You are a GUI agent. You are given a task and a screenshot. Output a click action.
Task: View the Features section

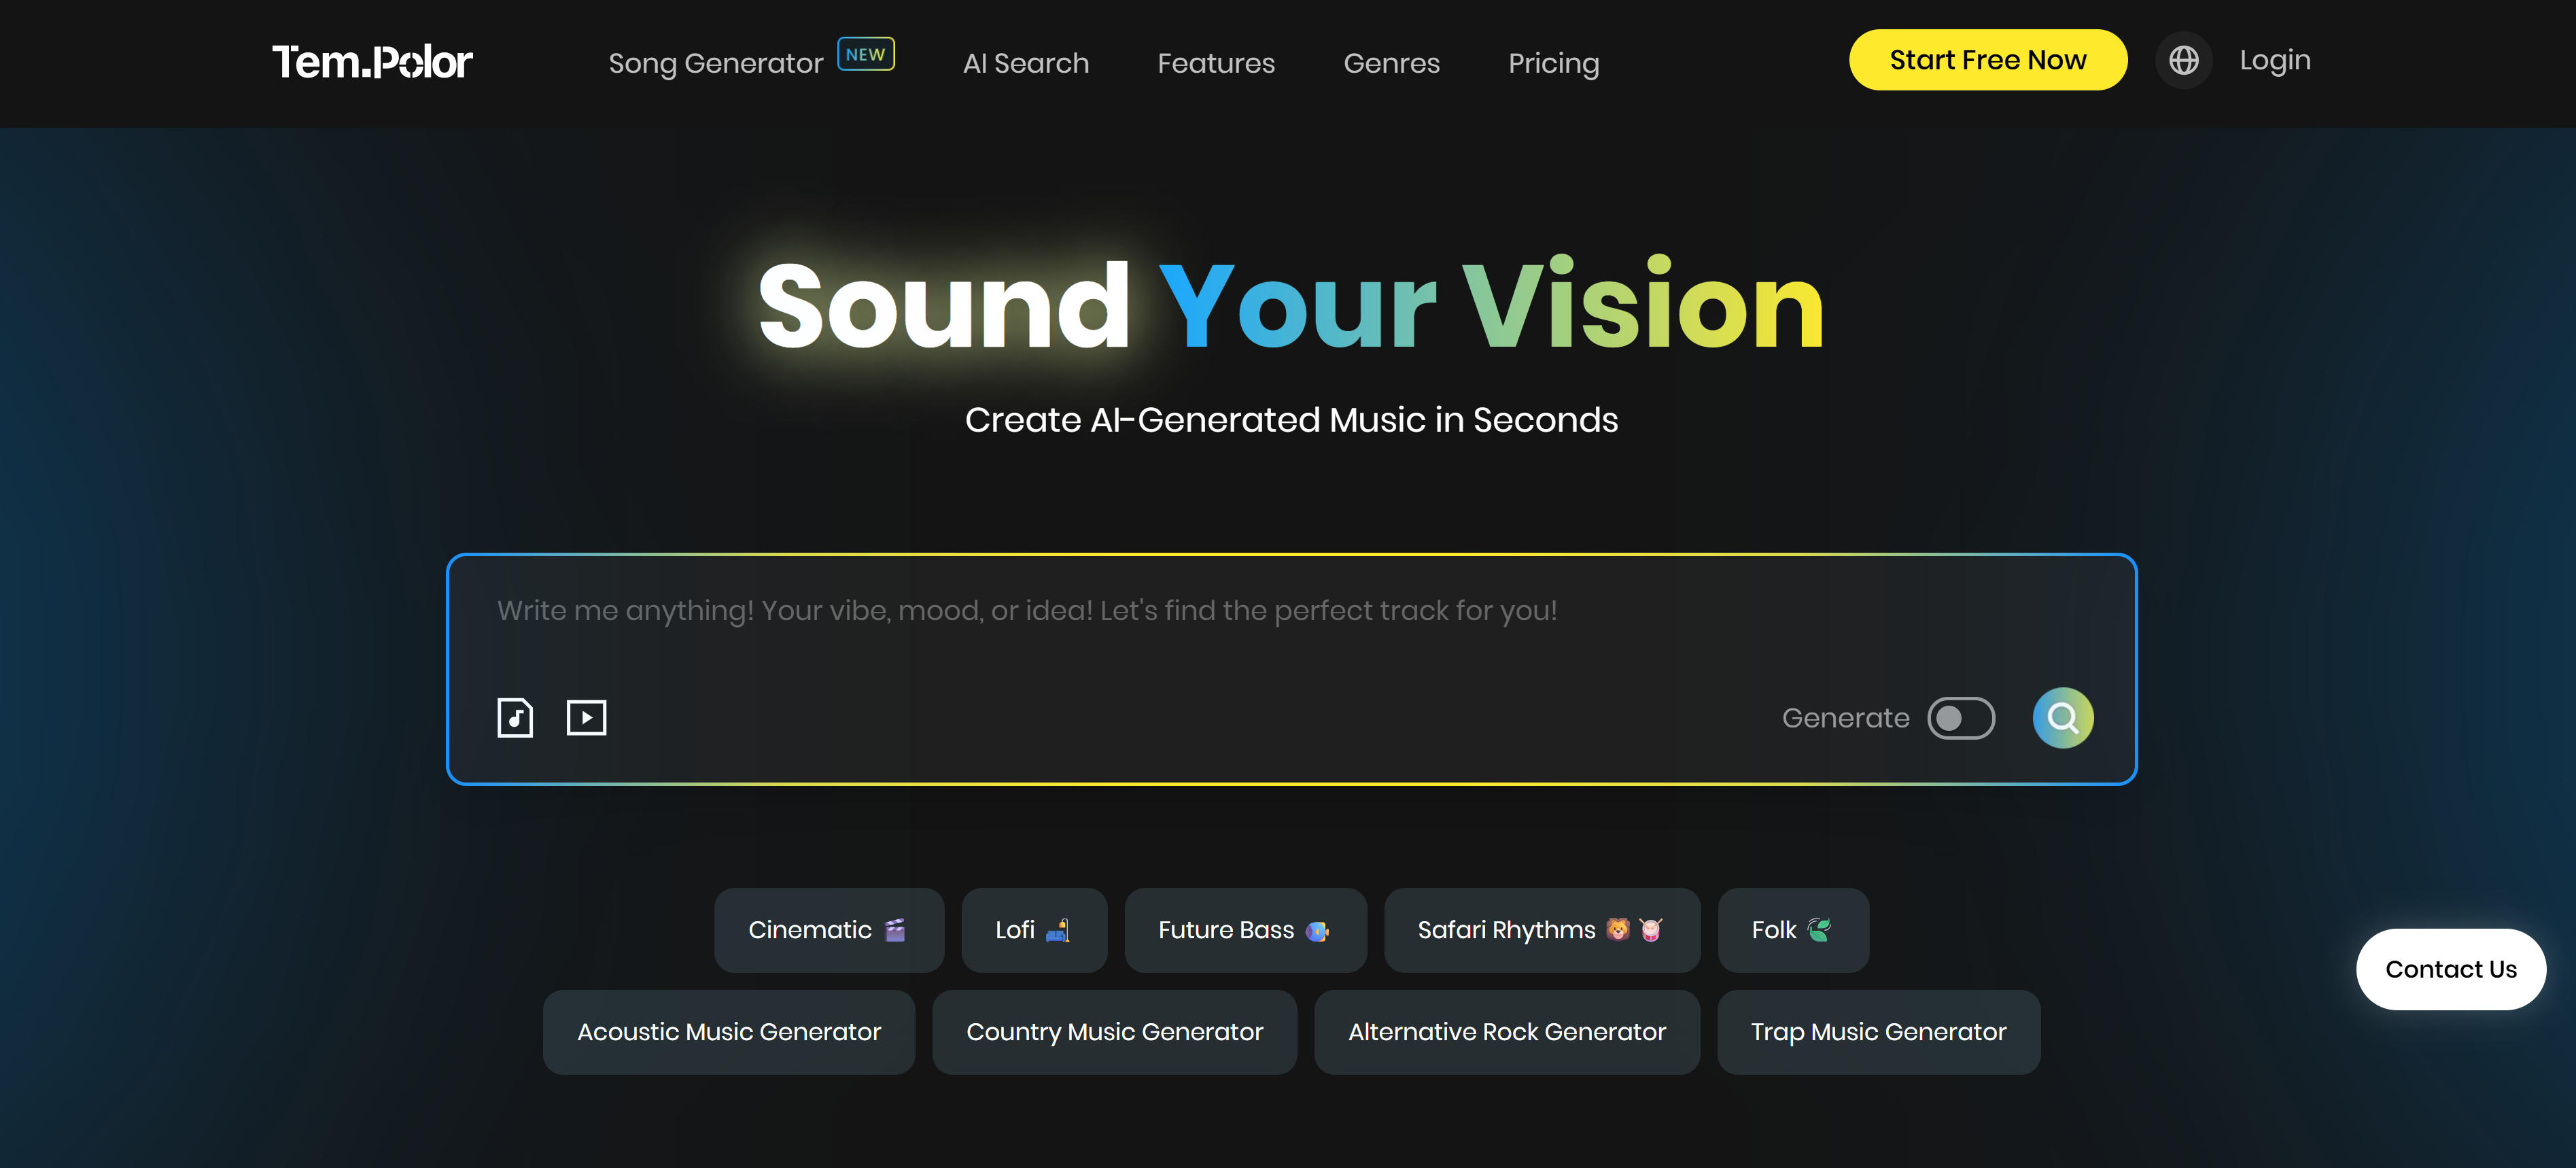pyautogui.click(x=1216, y=63)
